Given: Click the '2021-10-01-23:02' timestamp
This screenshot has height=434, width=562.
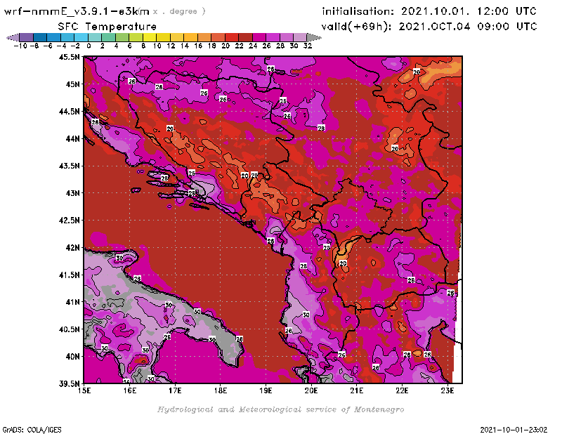Looking at the screenshot, I should [514, 430].
